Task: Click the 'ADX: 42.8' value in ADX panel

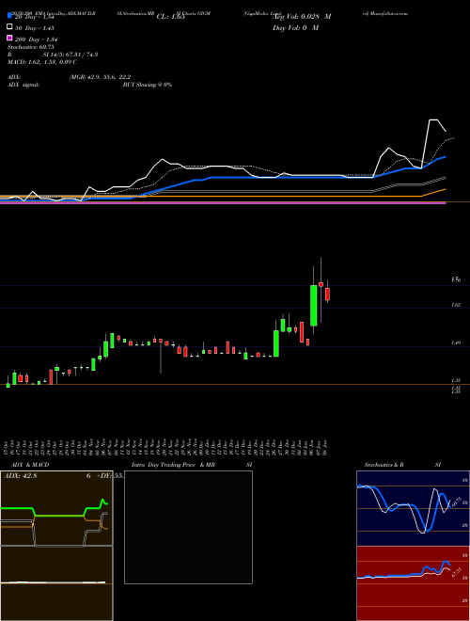Action: click(x=20, y=476)
